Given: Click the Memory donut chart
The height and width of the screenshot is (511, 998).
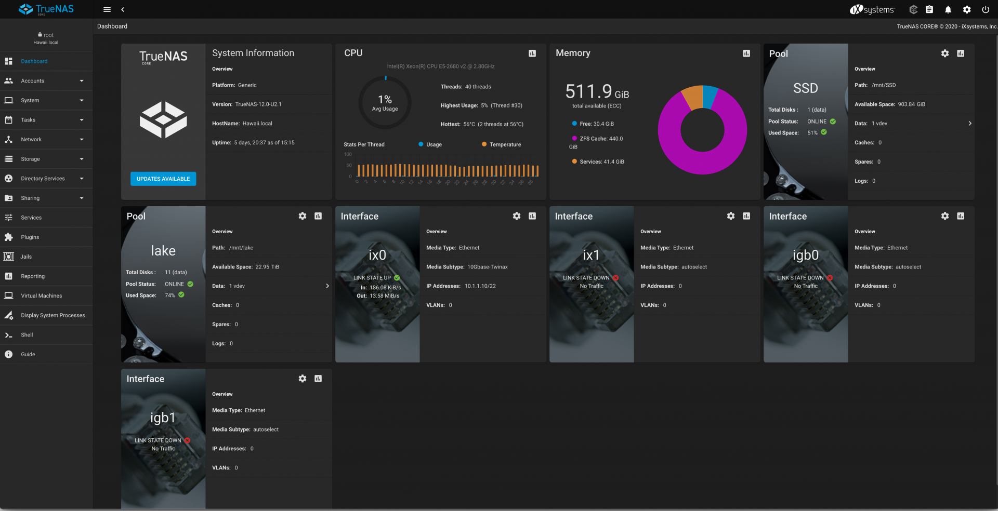Looking at the screenshot, I should tap(702, 130).
